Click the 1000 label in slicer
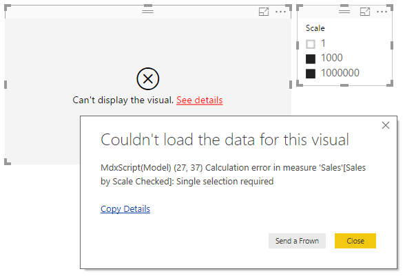Viewport: 405px width, 278px height. [x=332, y=58]
